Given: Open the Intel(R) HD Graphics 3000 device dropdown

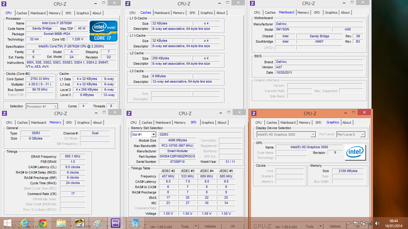Looking at the screenshot, I should pyautogui.click(x=286, y=134).
